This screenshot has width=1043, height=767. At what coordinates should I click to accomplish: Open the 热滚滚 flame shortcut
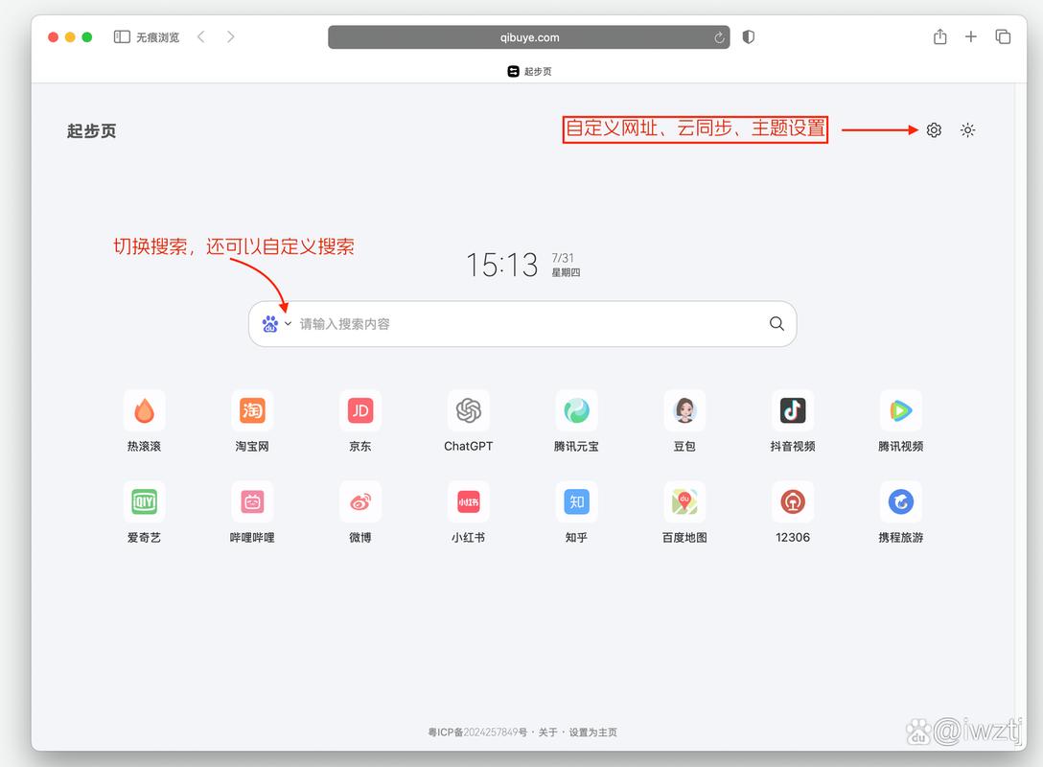144,410
